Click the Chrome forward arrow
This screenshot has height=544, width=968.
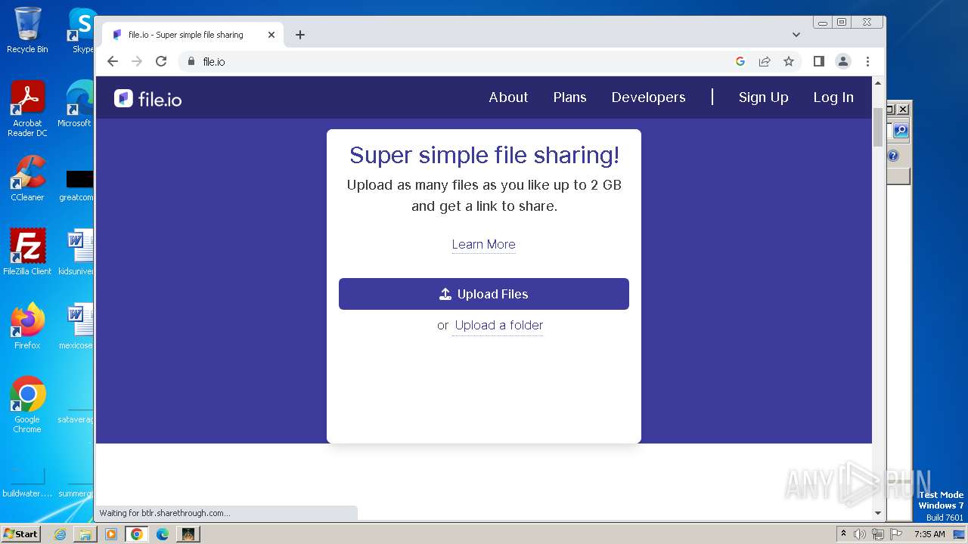(137, 61)
